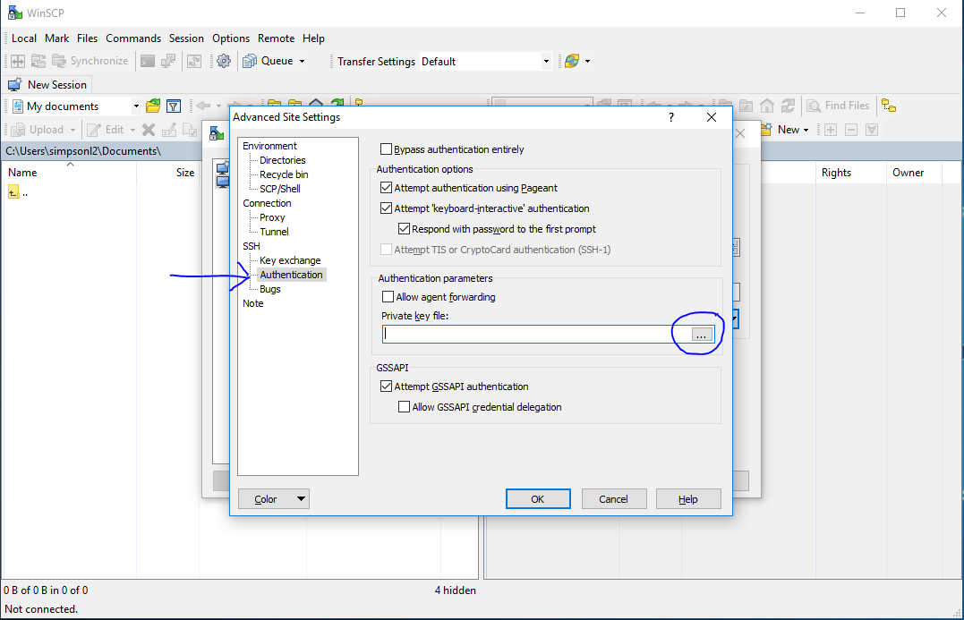This screenshot has width=964, height=620.
Task: Select Key exchange in the settings tree
Action: (290, 260)
